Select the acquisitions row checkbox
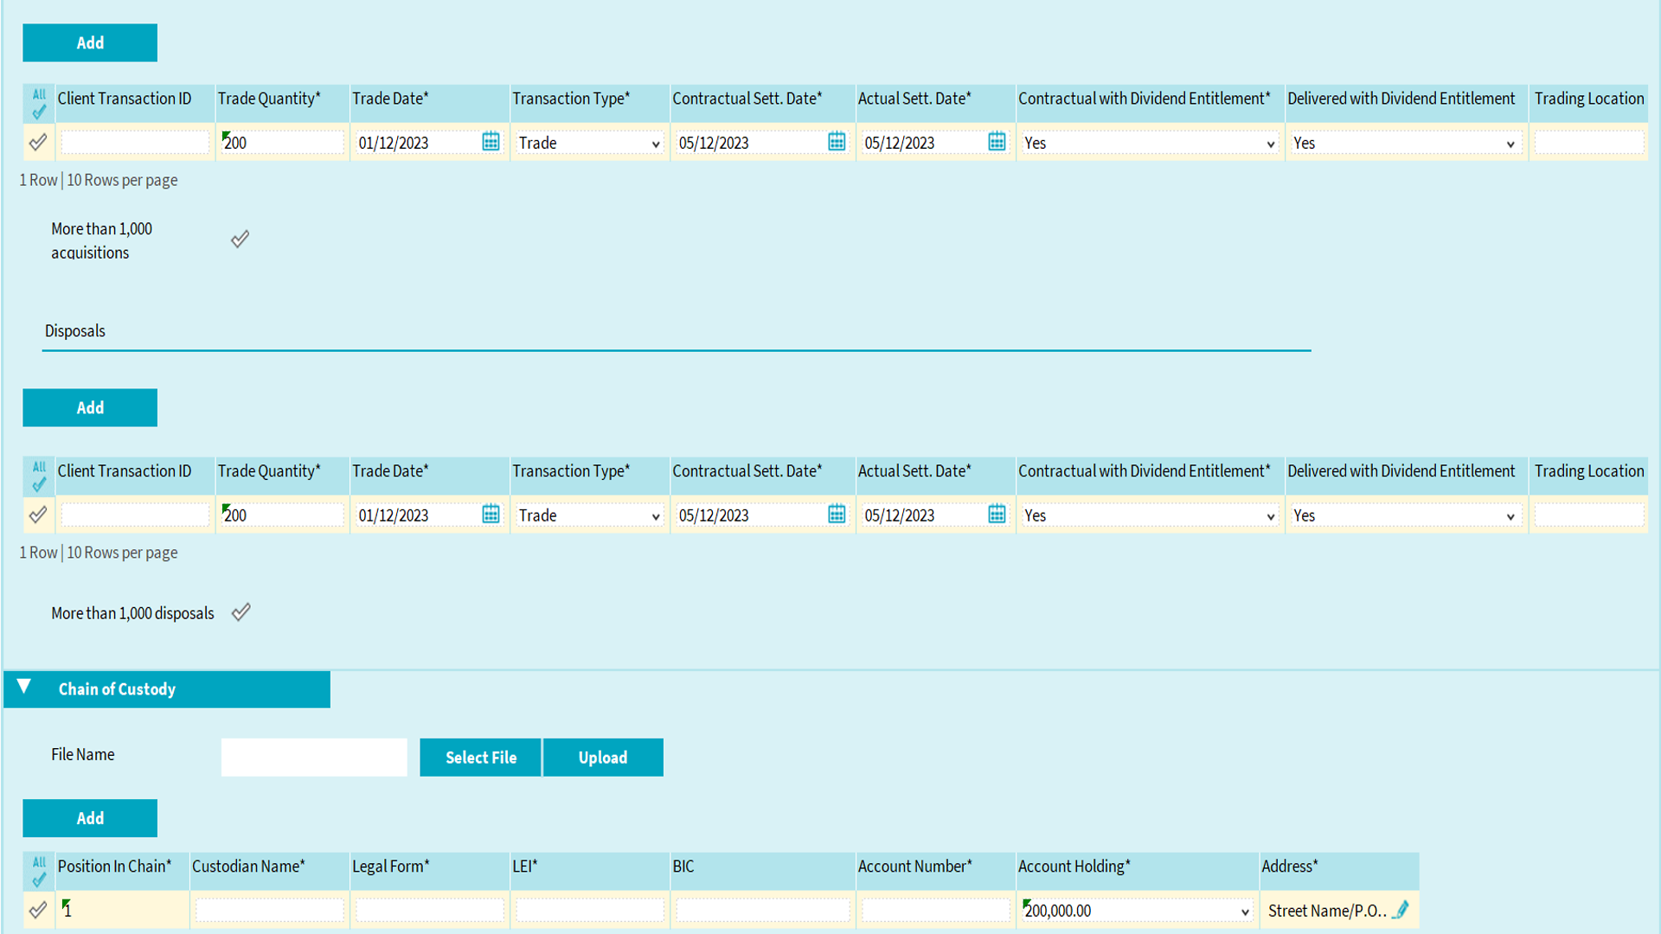Viewport: 1661px width, 934px height. (x=38, y=142)
